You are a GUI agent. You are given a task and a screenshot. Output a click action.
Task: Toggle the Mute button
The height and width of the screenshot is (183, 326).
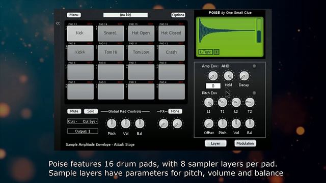coord(74,111)
